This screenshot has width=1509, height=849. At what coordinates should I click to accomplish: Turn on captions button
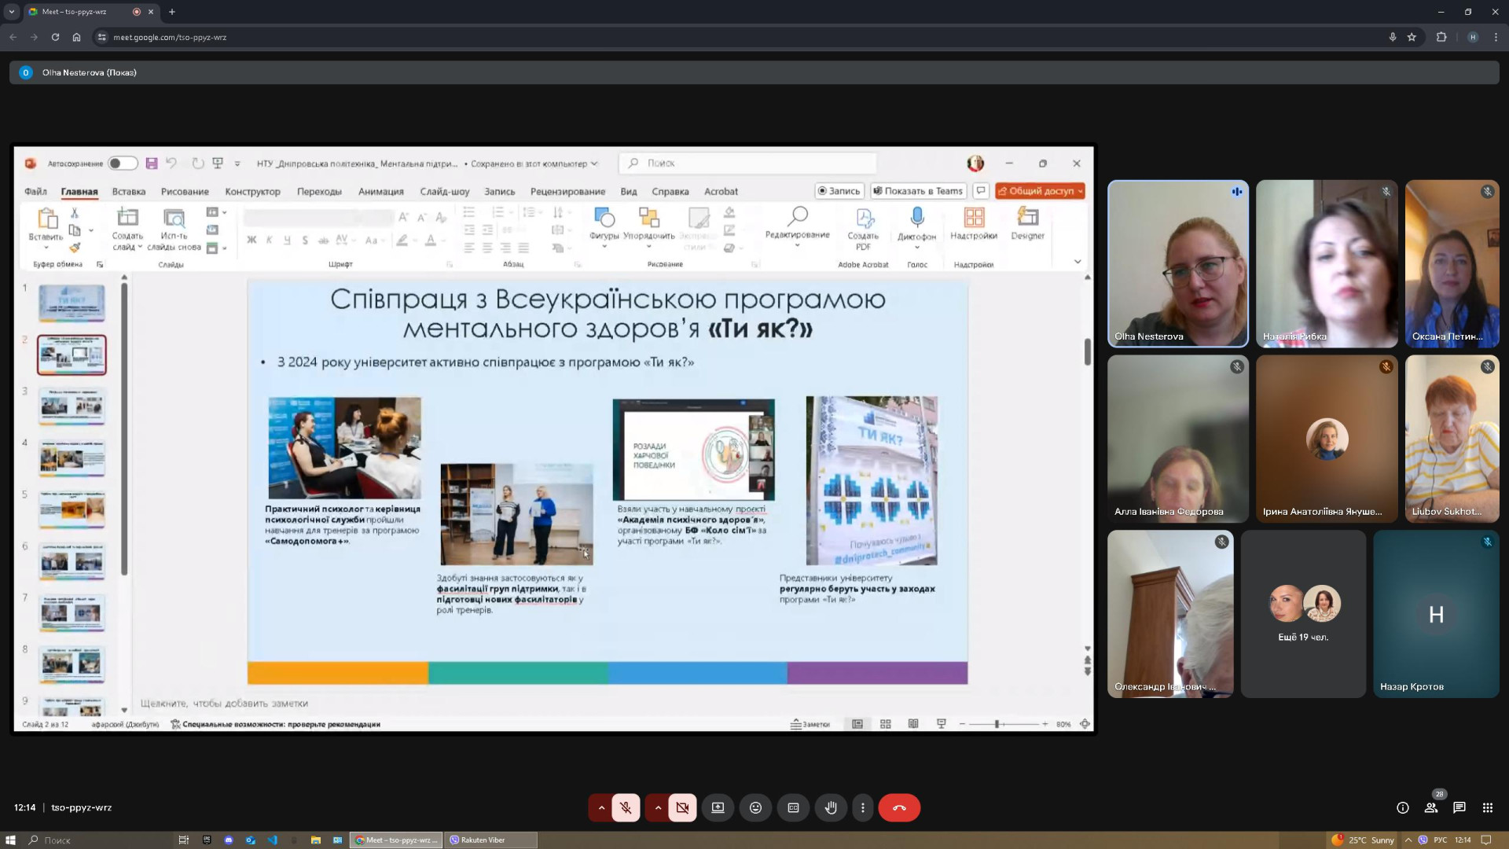(793, 807)
